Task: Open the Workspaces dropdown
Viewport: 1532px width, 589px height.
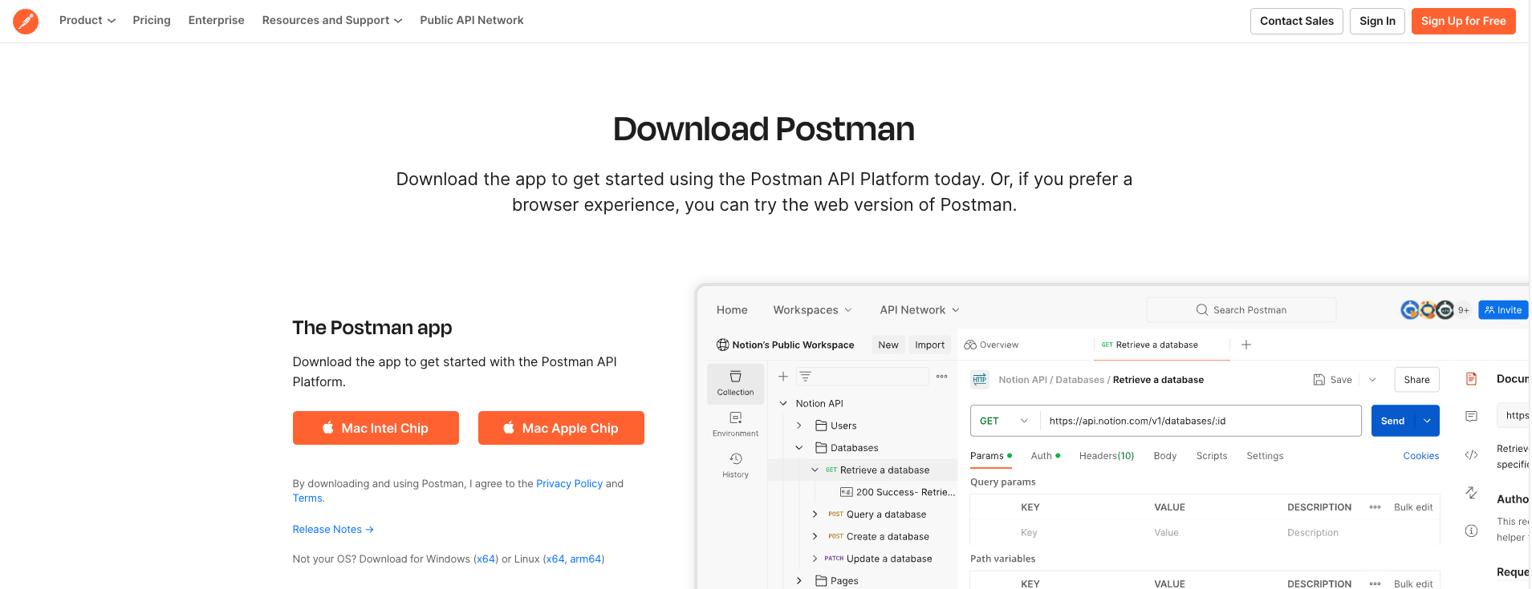Action: (x=812, y=310)
